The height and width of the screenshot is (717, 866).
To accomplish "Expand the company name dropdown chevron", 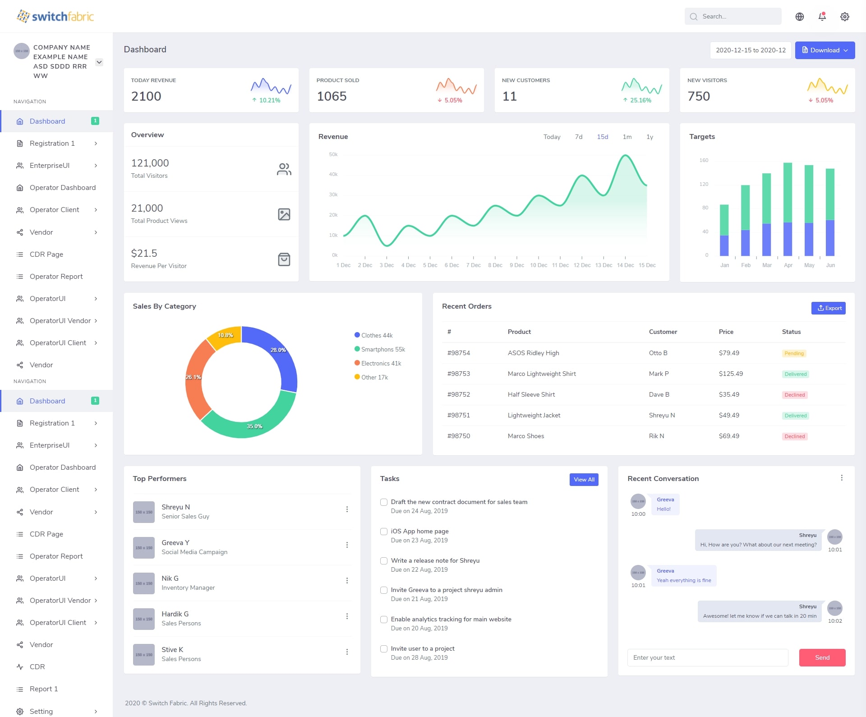I will (x=99, y=62).
